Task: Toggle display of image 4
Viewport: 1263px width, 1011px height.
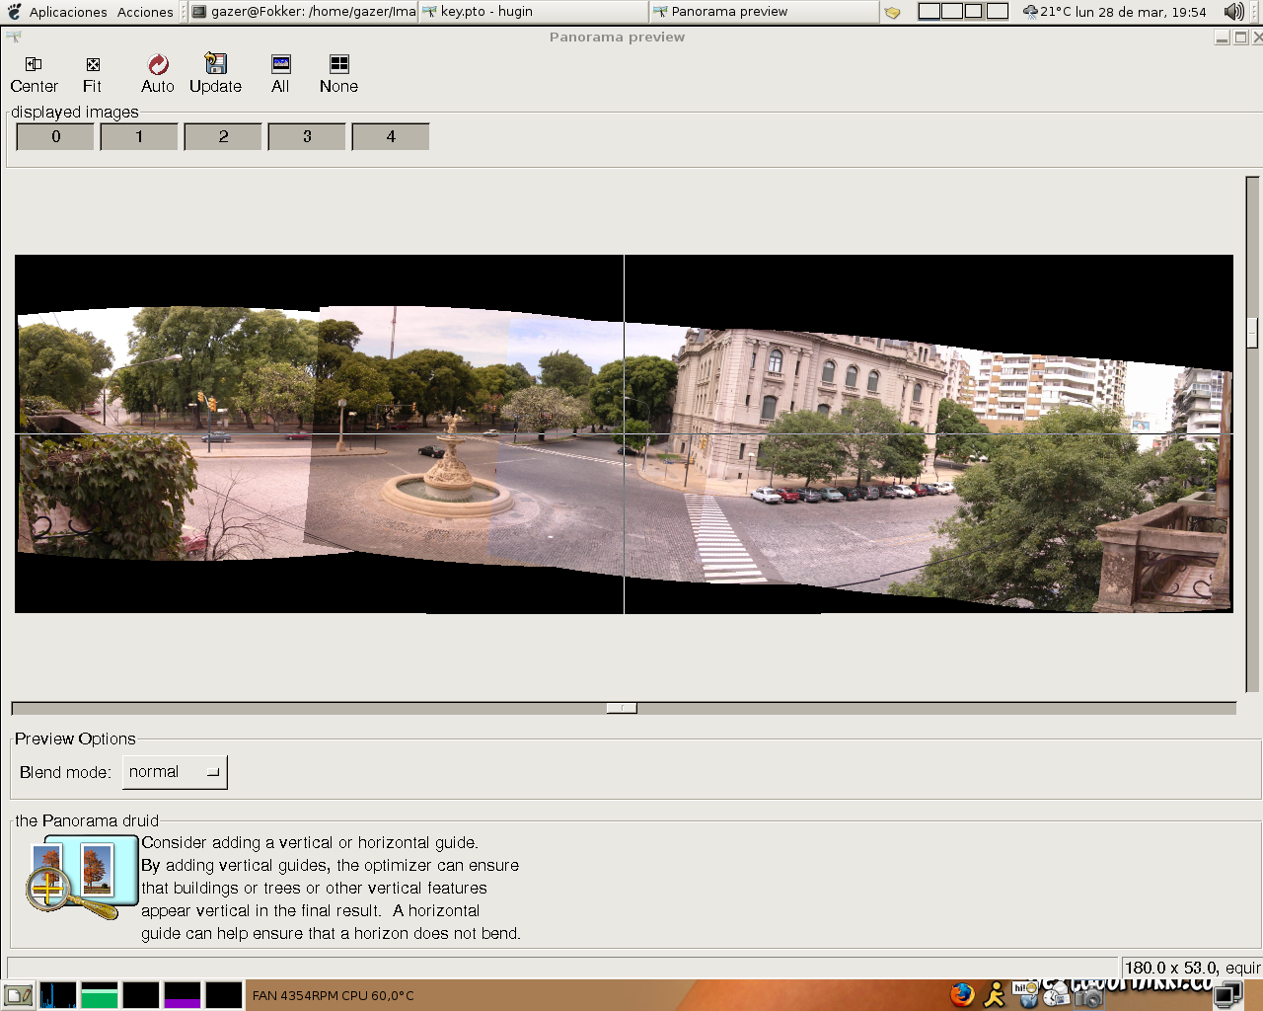Action: pyautogui.click(x=391, y=136)
